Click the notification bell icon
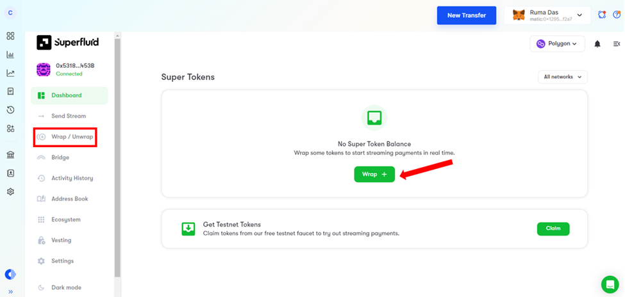 pos(597,44)
